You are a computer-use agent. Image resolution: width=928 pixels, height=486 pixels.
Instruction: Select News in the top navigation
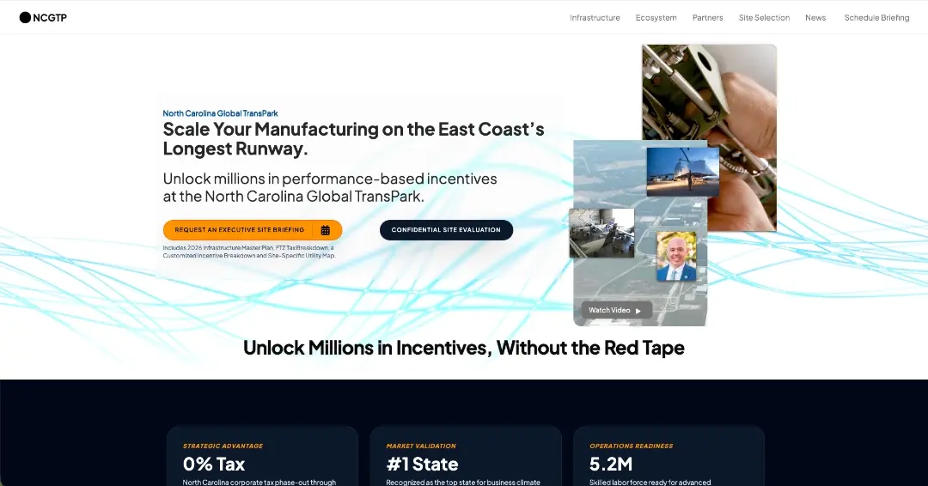pyautogui.click(x=815, y=18)
